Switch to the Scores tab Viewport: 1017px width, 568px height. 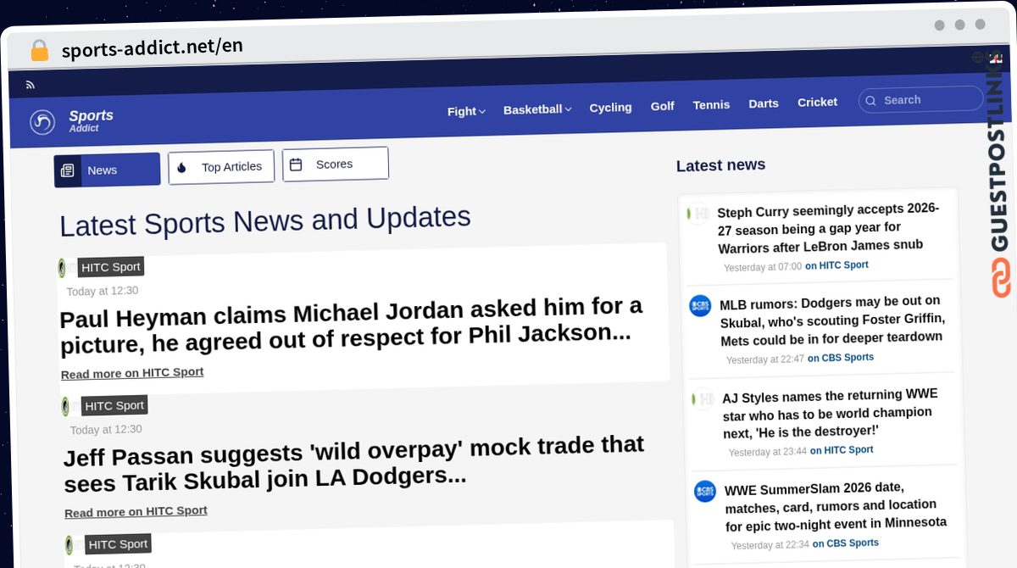(x=336, y=164)
